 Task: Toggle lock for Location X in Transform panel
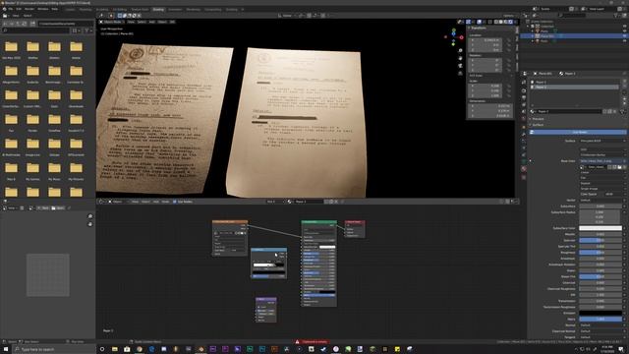point(509,40)
